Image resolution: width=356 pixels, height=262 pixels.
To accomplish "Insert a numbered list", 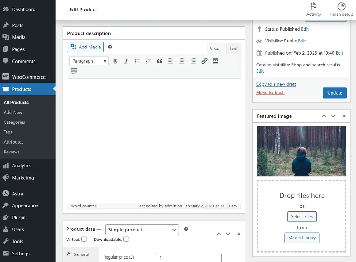I will (148, 61).
